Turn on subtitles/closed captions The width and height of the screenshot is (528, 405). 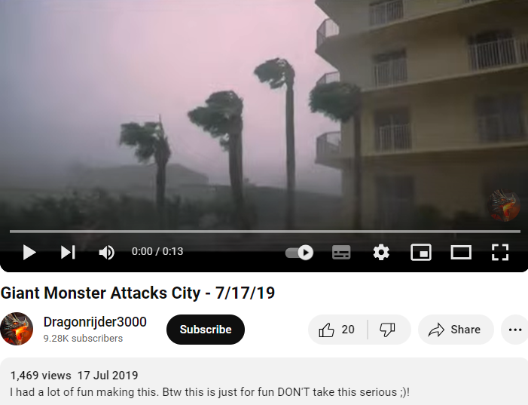pos(341,252)
